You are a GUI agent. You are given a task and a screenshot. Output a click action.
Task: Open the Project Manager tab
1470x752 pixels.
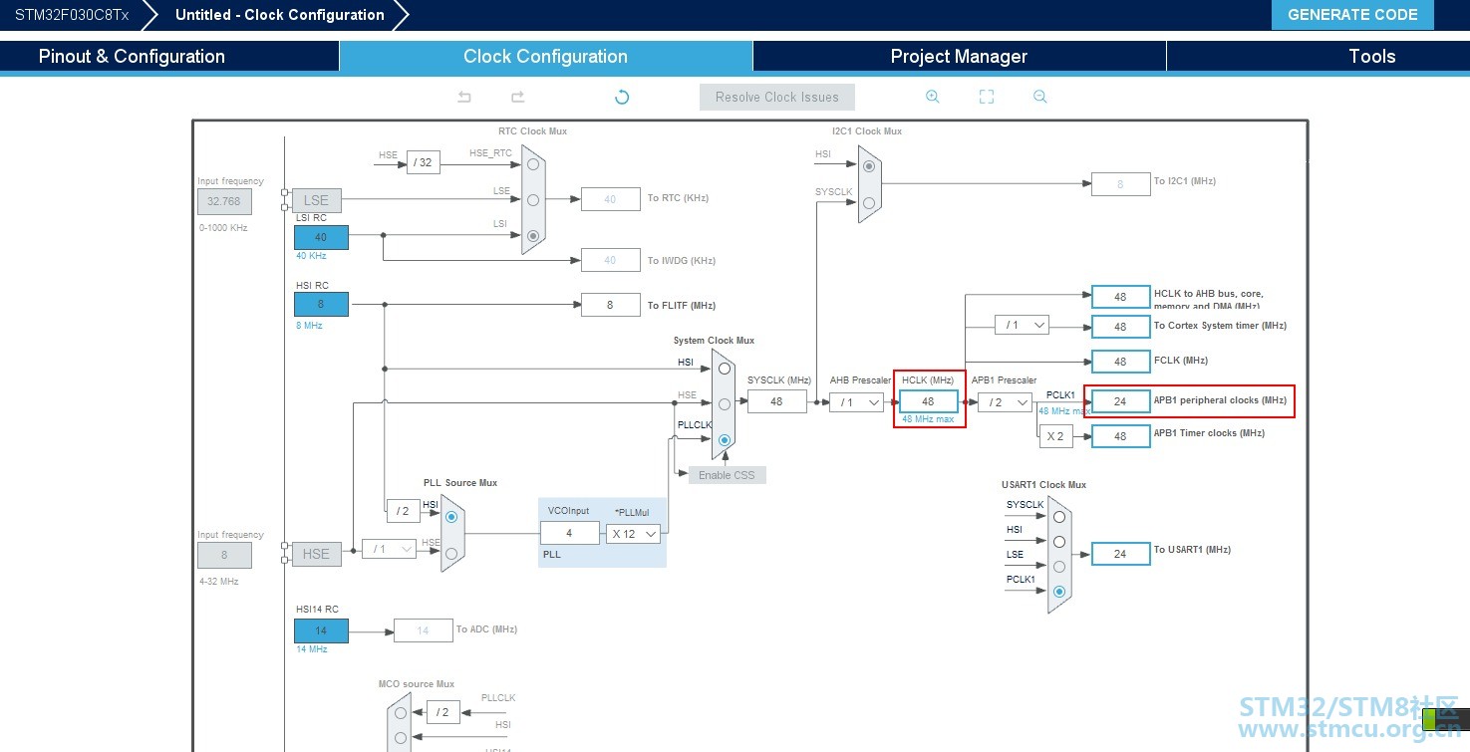pos(959,57)
